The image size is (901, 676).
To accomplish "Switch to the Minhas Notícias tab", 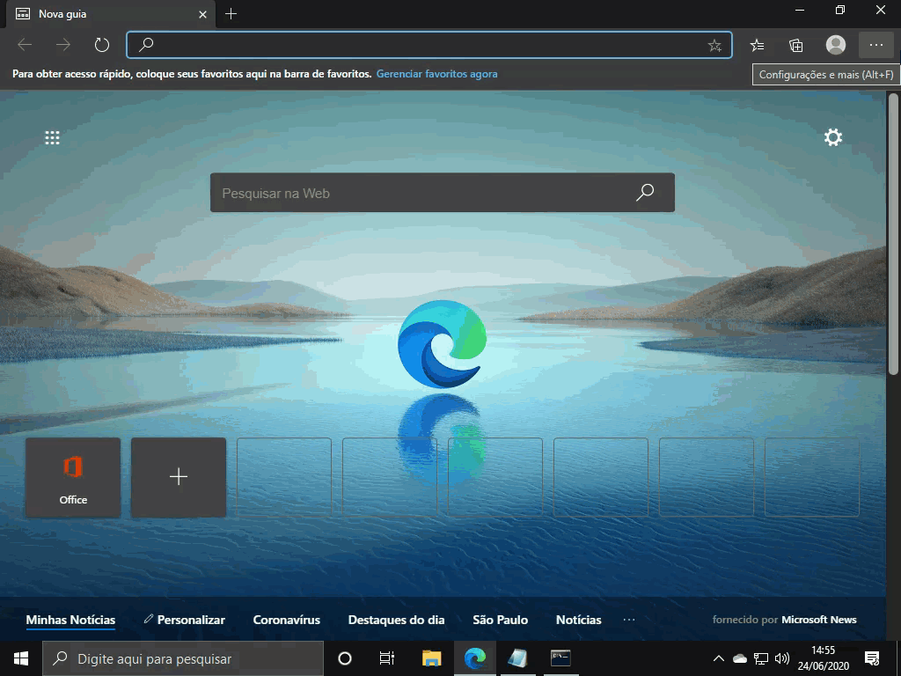I will coord(70,620).
